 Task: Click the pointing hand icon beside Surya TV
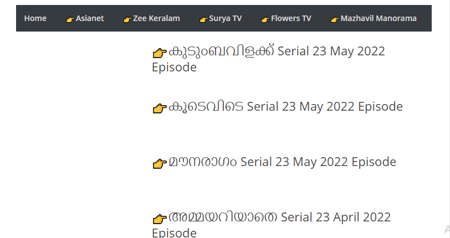coord(203,19)
